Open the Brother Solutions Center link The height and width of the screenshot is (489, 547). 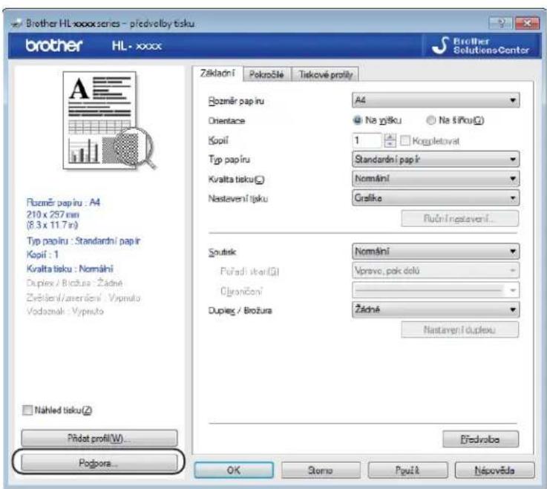(482, 45)
